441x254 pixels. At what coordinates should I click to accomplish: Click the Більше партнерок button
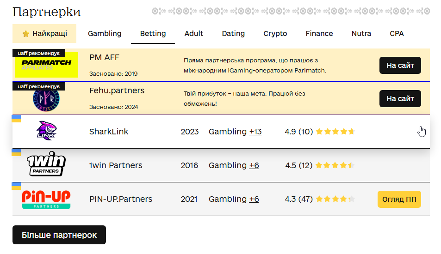point(59,235)
